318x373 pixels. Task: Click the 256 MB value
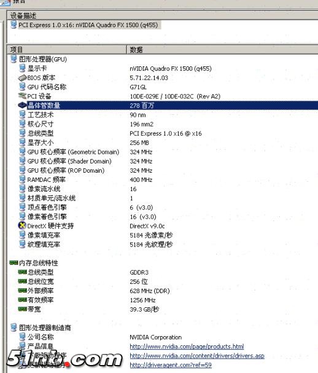[x=139, y=143]
